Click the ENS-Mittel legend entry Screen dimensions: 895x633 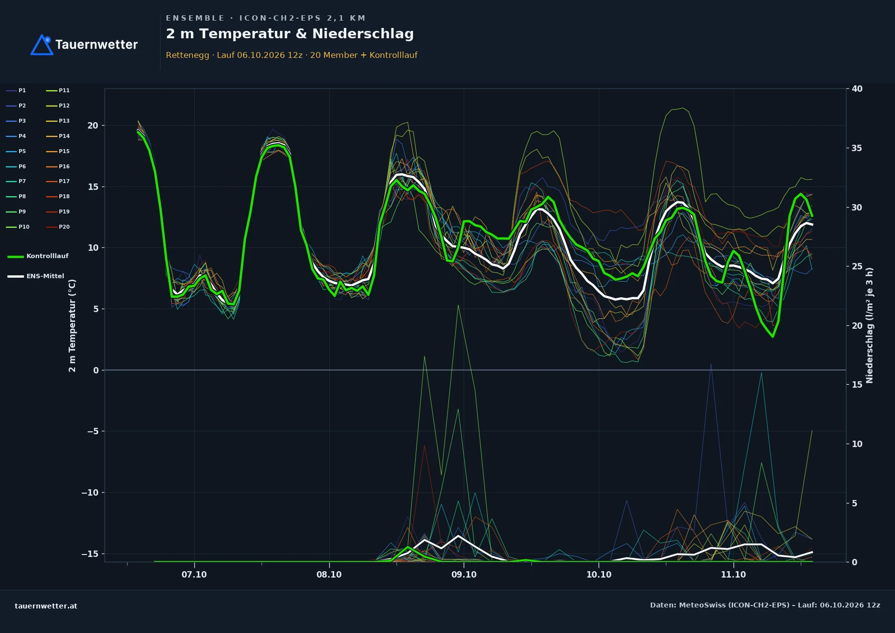pos(36,276)
